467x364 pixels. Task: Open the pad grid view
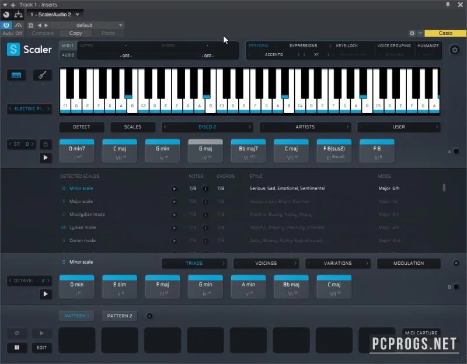click(x=17, y=348)
